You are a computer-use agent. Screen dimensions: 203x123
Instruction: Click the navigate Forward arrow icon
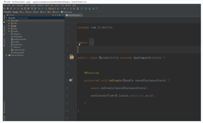pyautogui.click(x=42, y=9)
